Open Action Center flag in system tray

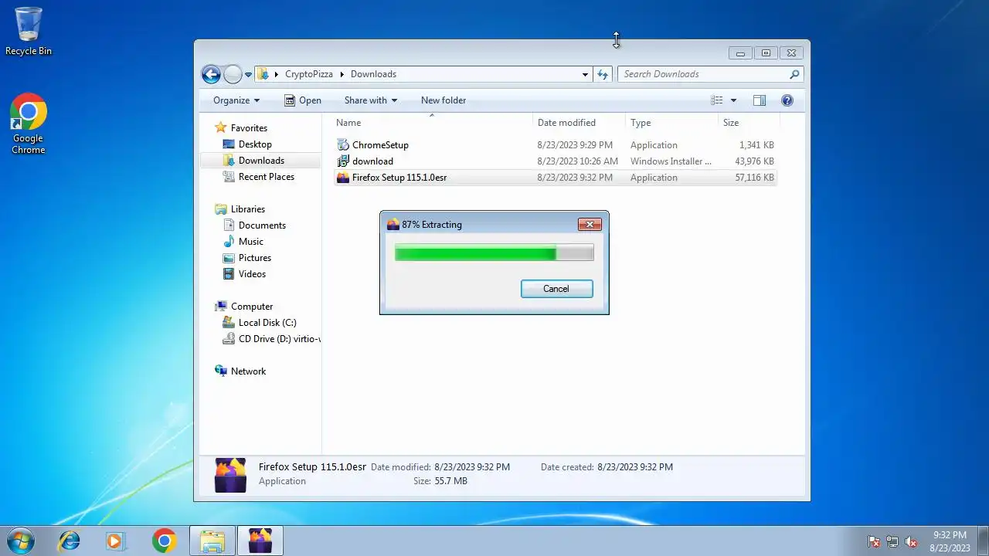874,541
